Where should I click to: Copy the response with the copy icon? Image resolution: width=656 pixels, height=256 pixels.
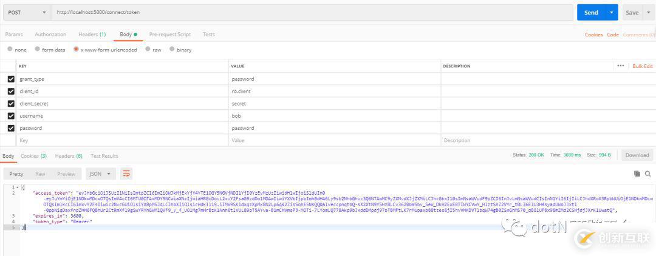coord(637,173)
